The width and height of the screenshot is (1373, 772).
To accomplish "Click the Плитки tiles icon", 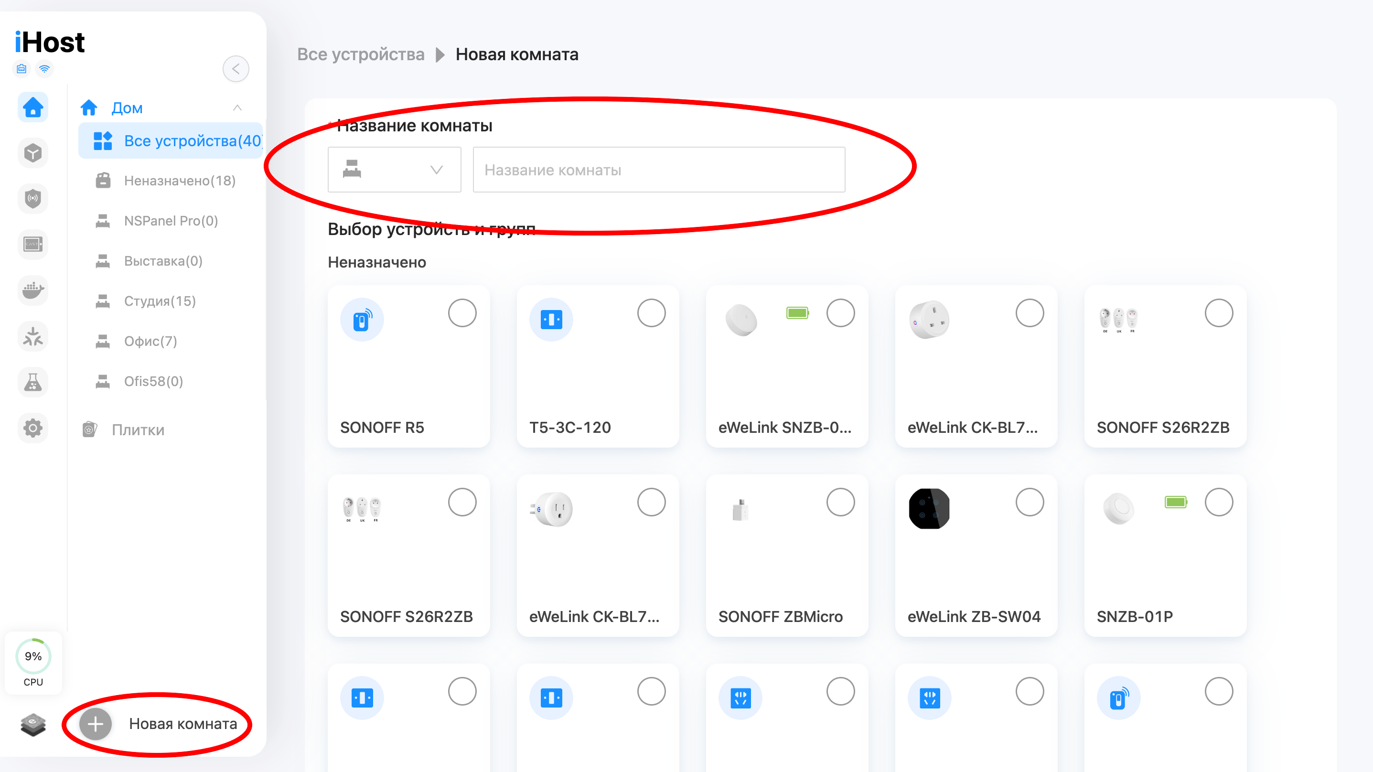I will [89, 430].
